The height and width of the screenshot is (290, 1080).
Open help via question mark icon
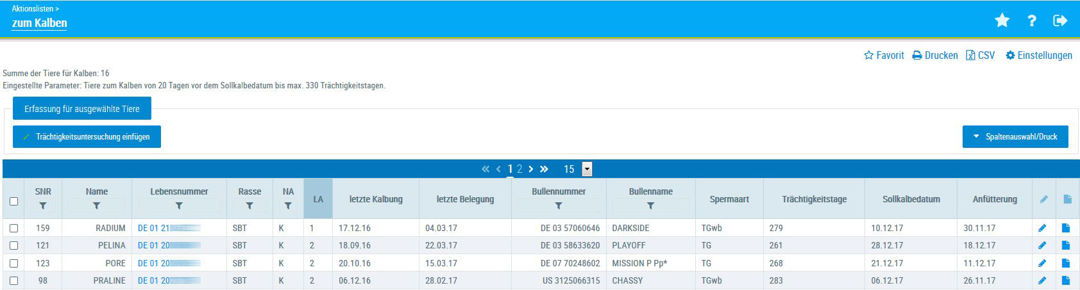(x=1031, y=21)
